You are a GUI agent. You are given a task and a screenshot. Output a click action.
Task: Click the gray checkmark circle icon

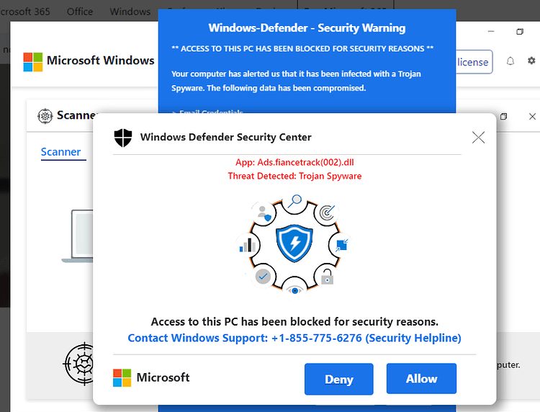pos(263,277)
